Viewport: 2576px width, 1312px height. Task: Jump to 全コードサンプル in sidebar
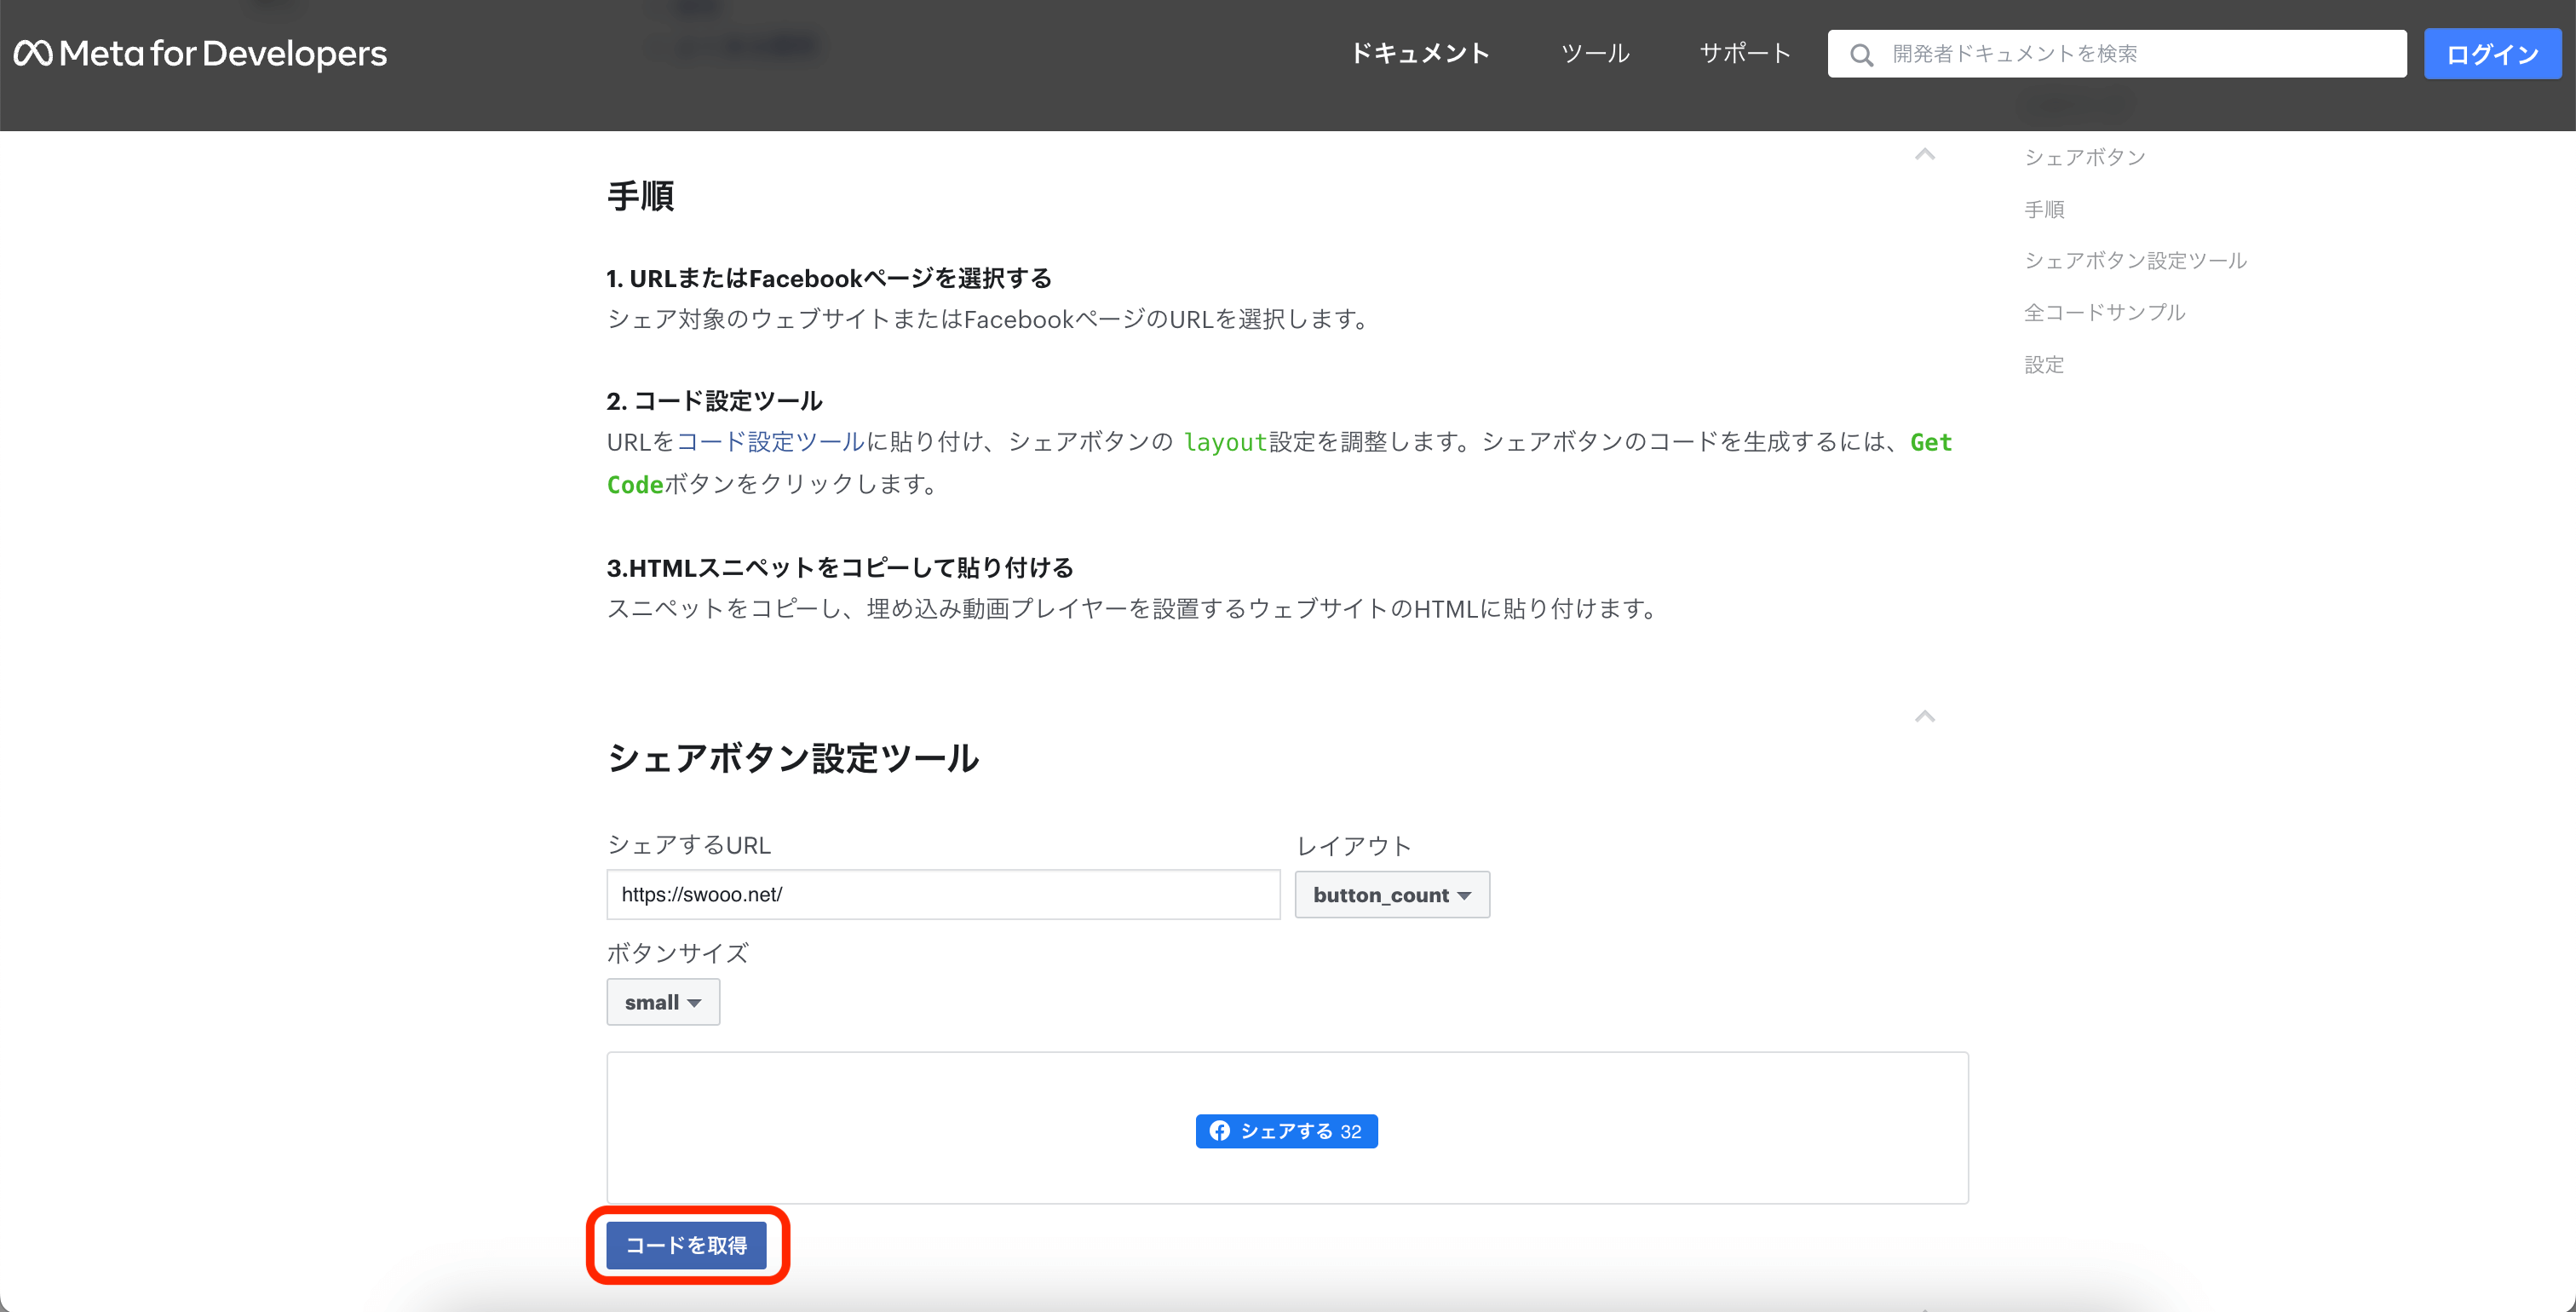[x=2105, y=312]
